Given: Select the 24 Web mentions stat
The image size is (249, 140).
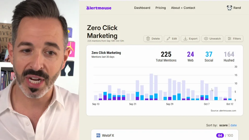Looking at the screenshot, I should 190,57.
